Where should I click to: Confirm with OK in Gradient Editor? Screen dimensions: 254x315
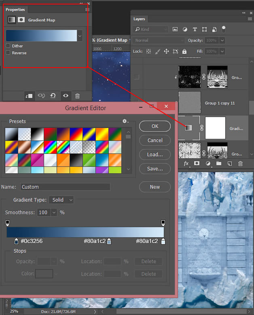coord(155,126)
